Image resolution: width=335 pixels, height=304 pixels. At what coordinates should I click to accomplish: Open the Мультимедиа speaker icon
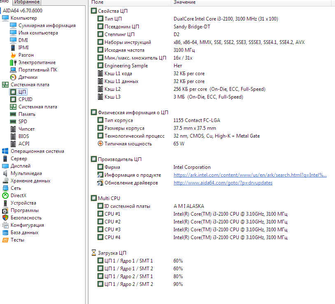5,173
